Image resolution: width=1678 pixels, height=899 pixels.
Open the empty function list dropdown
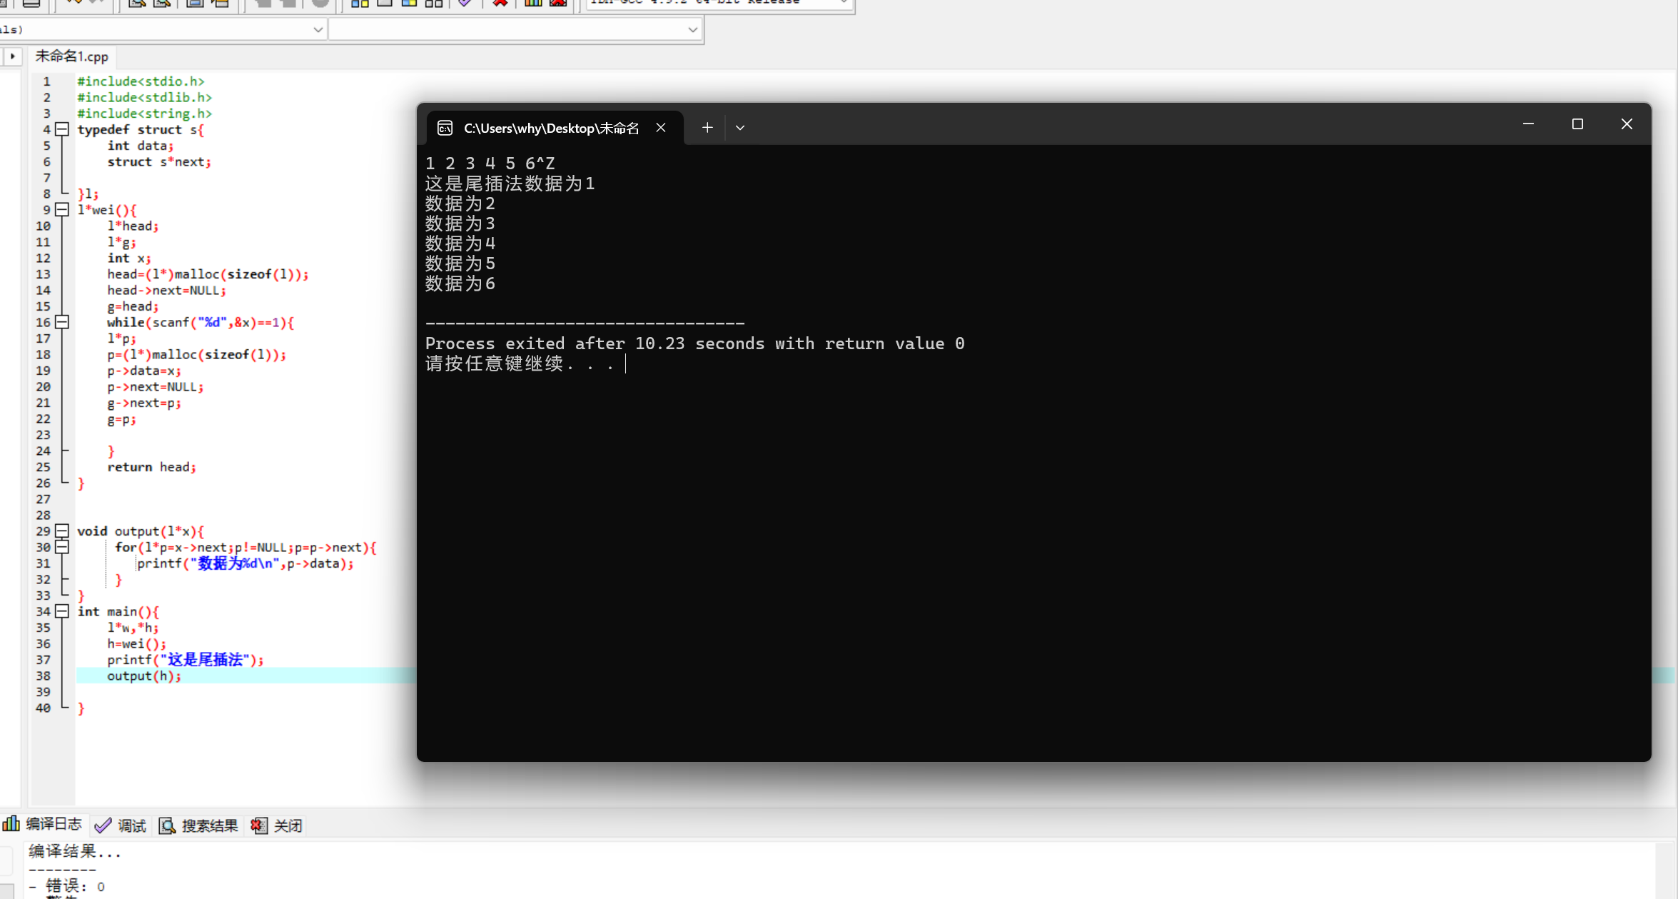tap(515, 29)
